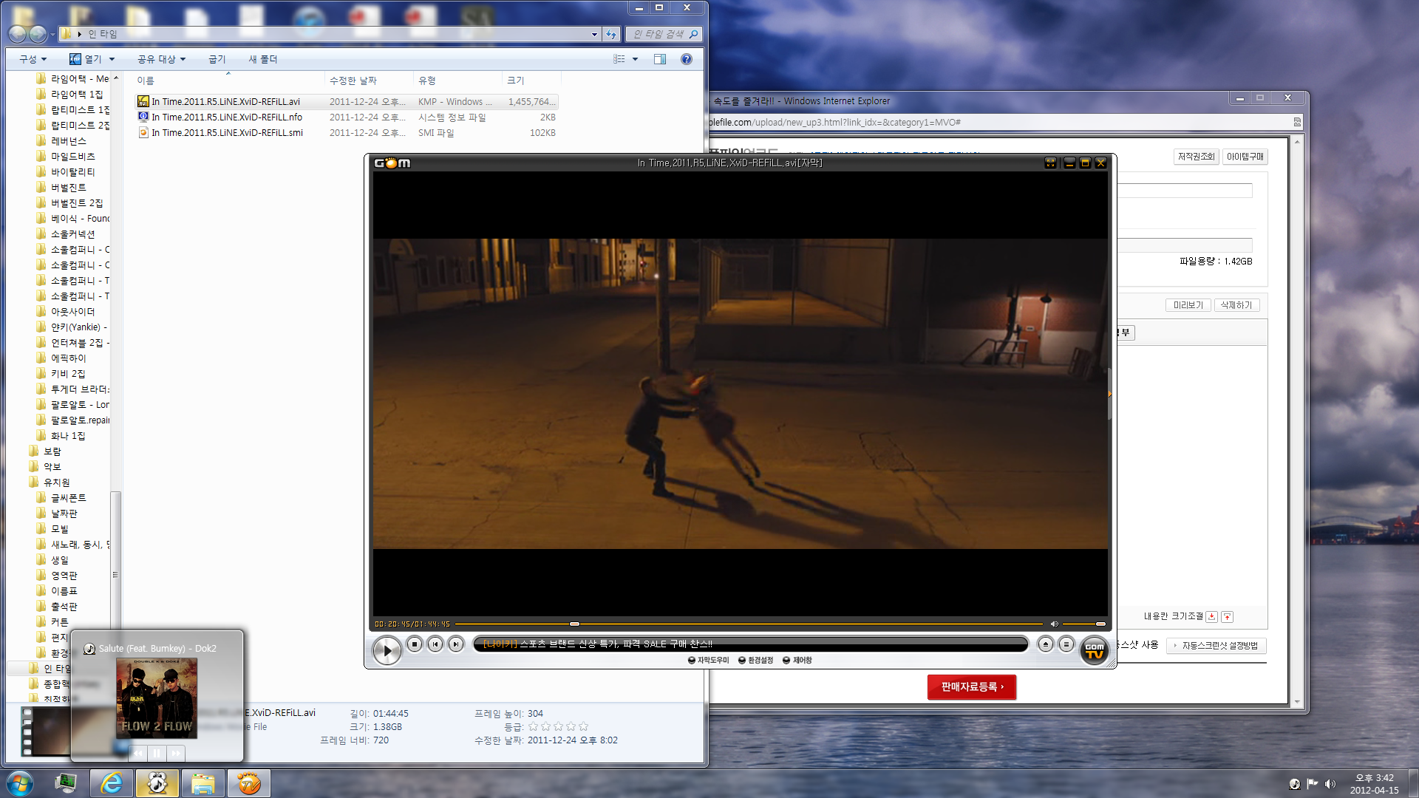Create a new folder with 새 폴더
Image resolution: width=1419 pixels, height=798 pixels.
point(262,59)
